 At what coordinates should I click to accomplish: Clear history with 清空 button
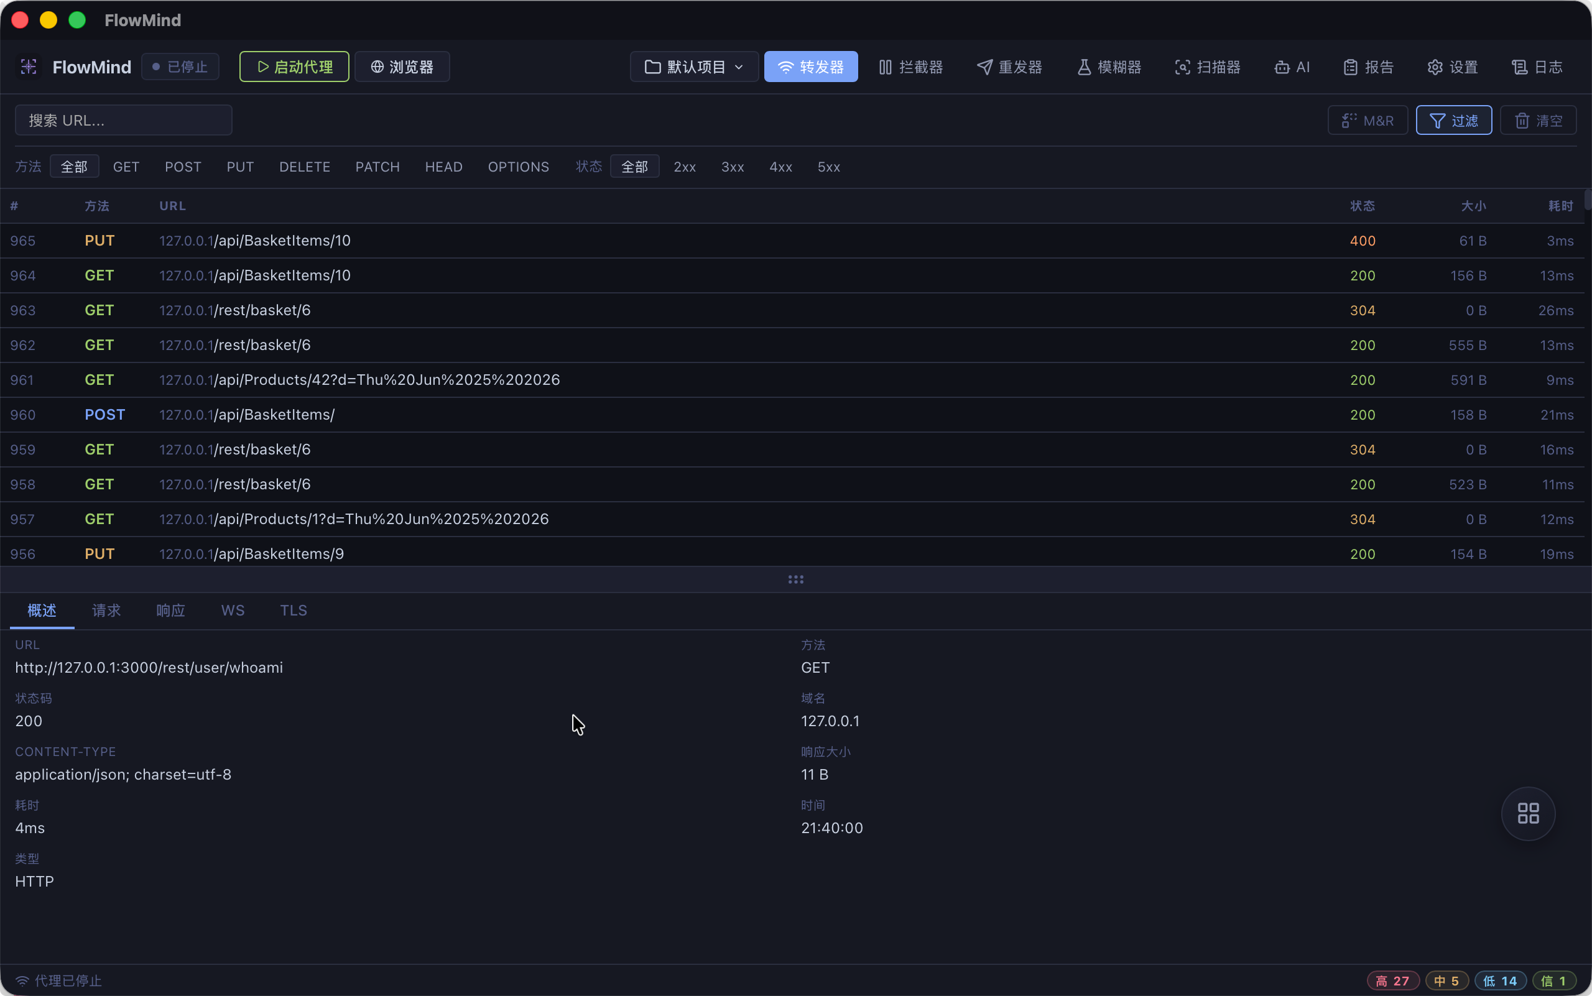click(x=1538, y=121)
